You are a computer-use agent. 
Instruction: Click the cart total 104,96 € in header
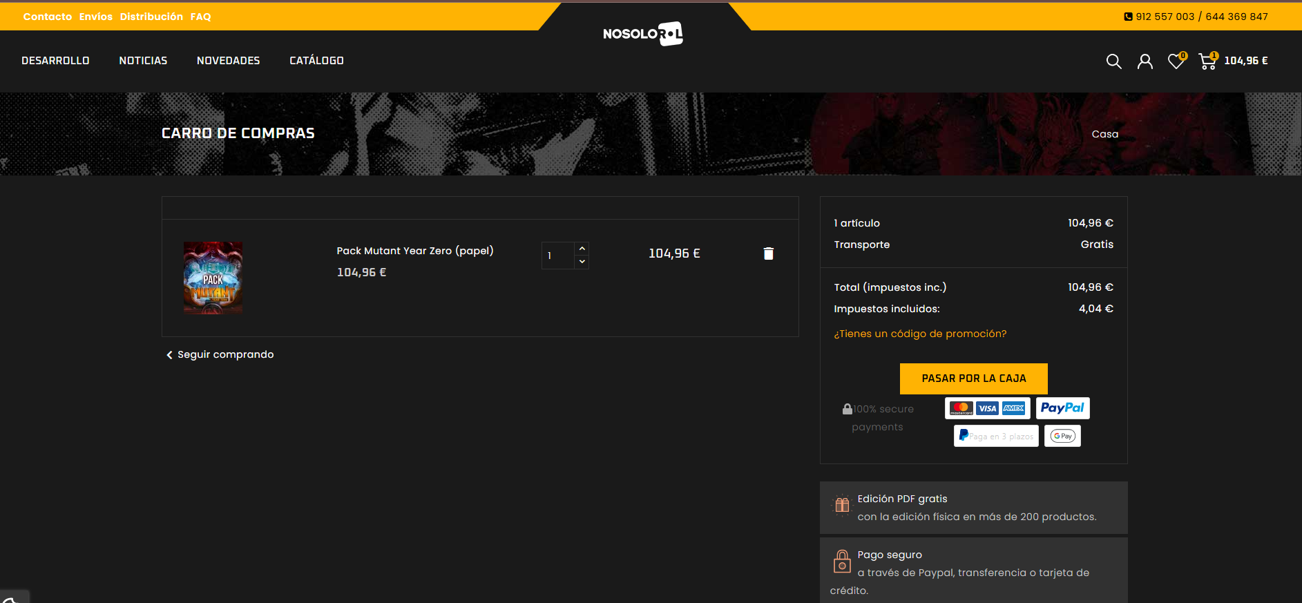[1246, 61]
